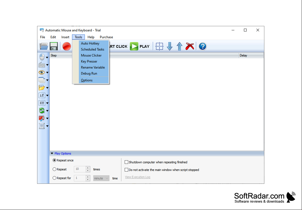The image size is (302, 210).
Task: Close the open Tools menu
Action: click(78, 37)
